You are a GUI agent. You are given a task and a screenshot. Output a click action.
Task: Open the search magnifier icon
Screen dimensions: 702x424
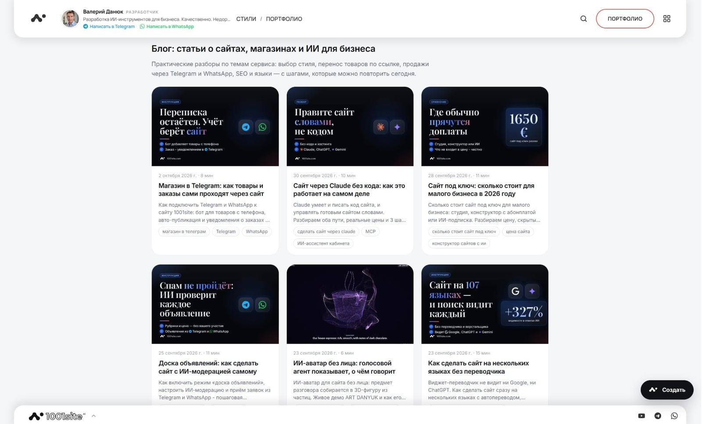584,18
